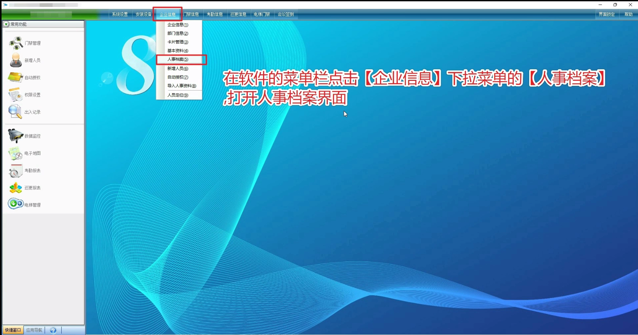The height and width of the screenshot is (335, 638).
Task: Choose 部门信息(2) menu entry
Action: (178, 33)
